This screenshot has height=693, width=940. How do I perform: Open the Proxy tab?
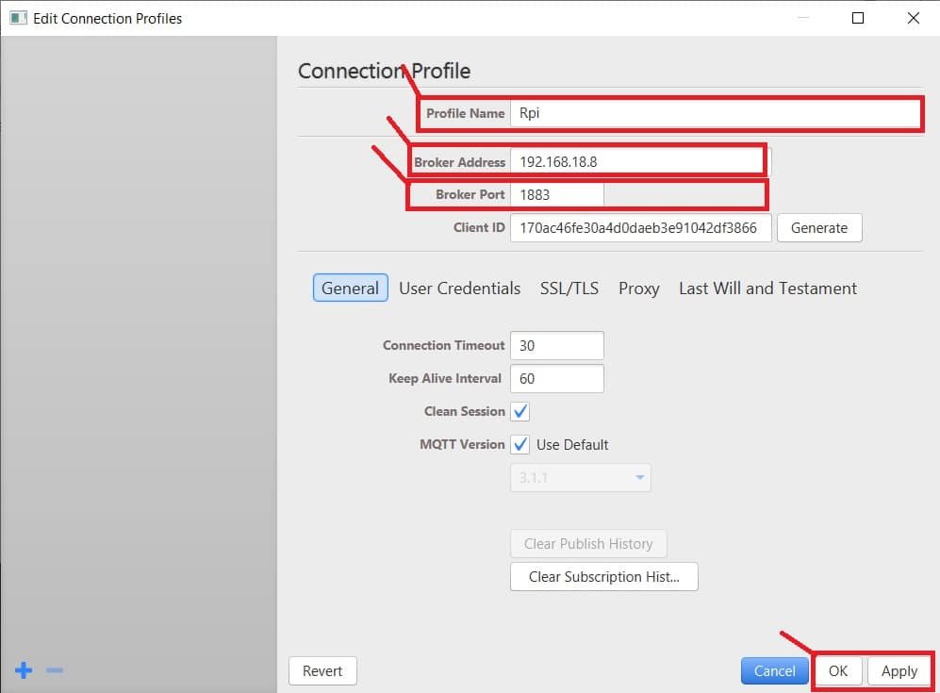639,288
